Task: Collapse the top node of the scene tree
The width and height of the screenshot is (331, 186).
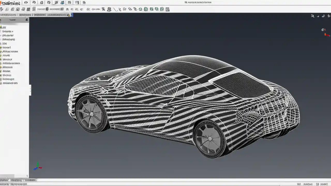Action: pos(2,27)
